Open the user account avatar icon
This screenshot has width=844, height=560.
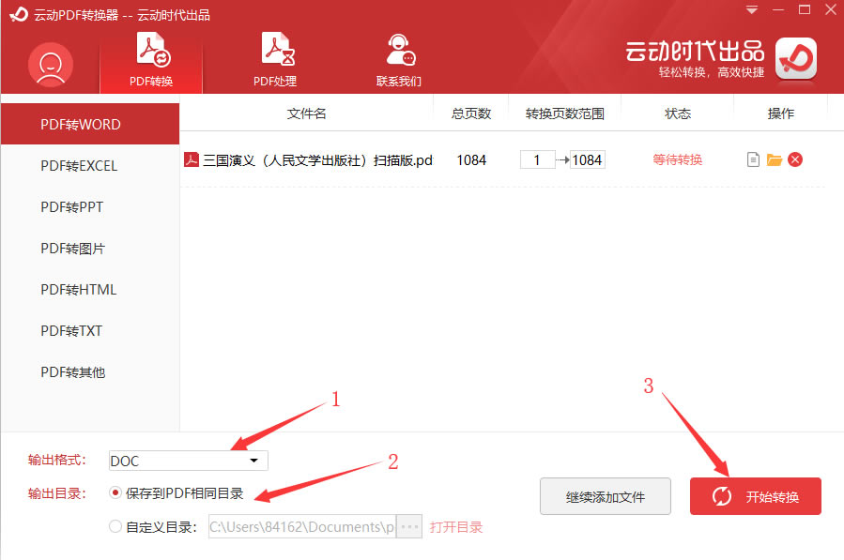click(x=50, y=64)
